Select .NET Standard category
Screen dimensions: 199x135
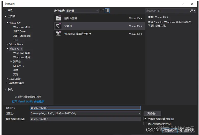click(x=22, y=36)
